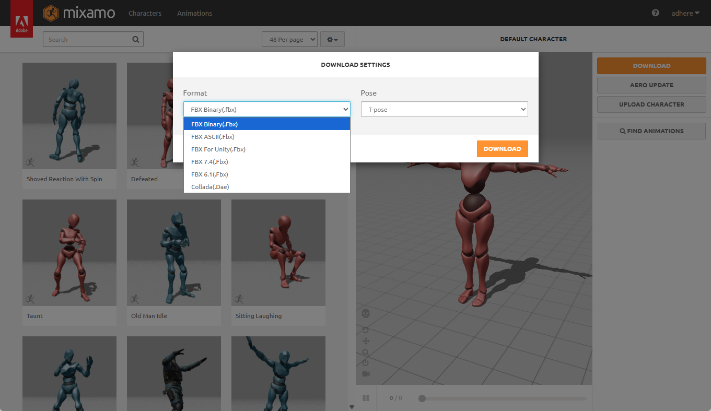Select Collada(.Dae) option

[267, 187]
